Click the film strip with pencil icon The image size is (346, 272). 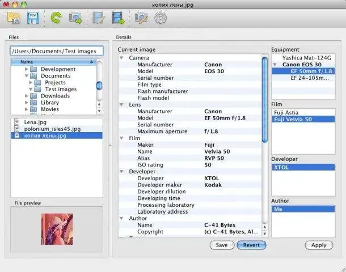99,18
